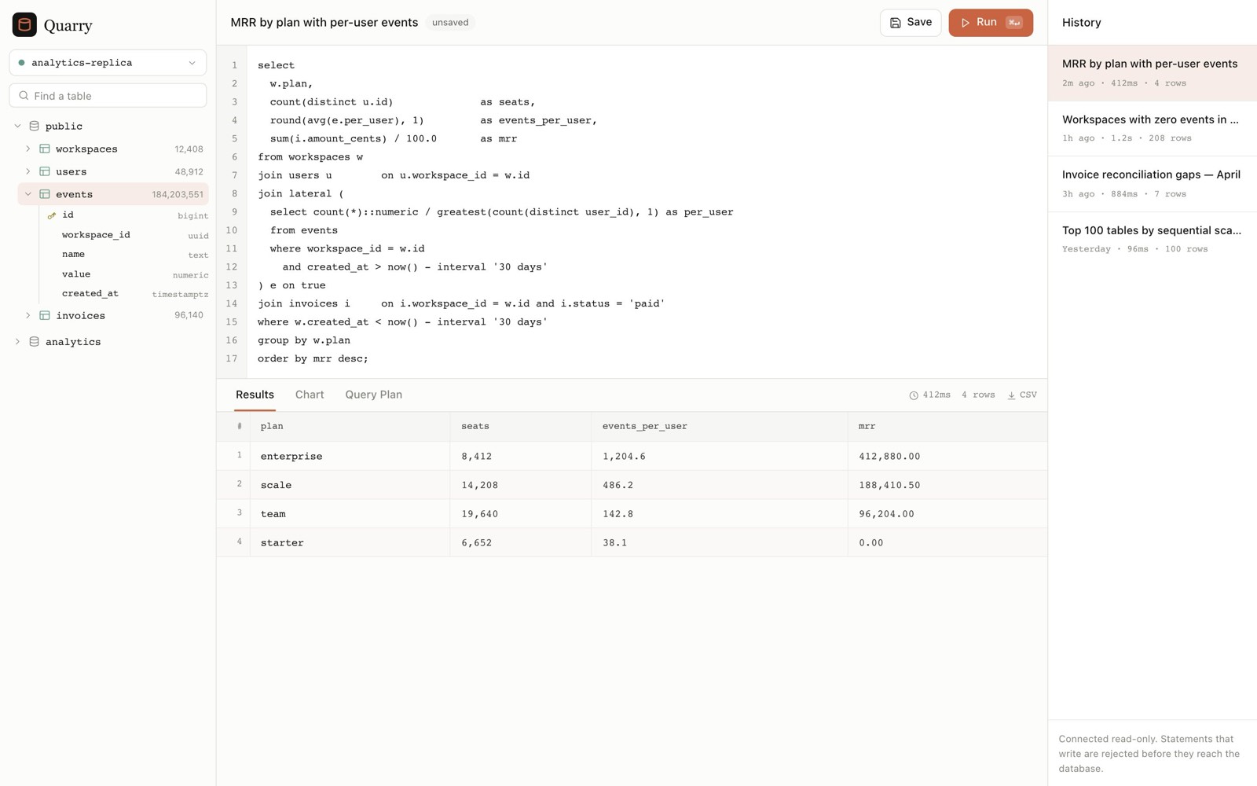Click the 4 rows results indicator
The height and width of the screenshot is (786, 1257).
(978, 395)
